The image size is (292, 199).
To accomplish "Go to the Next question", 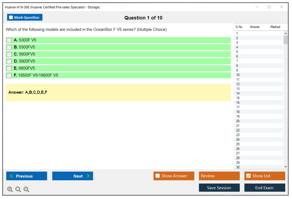I will [x=73, y=176].
